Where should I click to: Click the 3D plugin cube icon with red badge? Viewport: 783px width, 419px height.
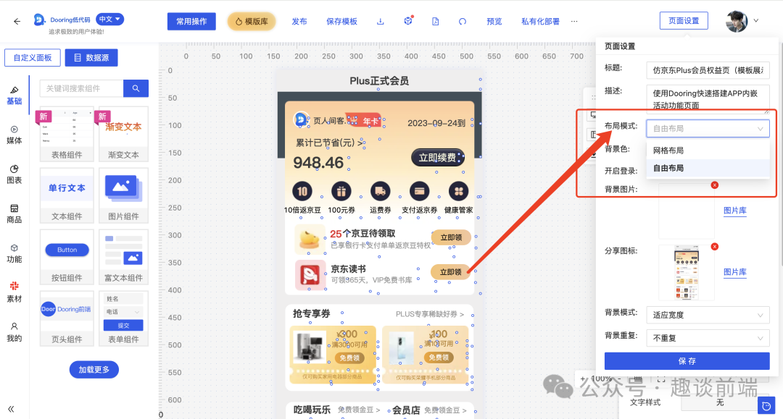(x=408, y=21)
